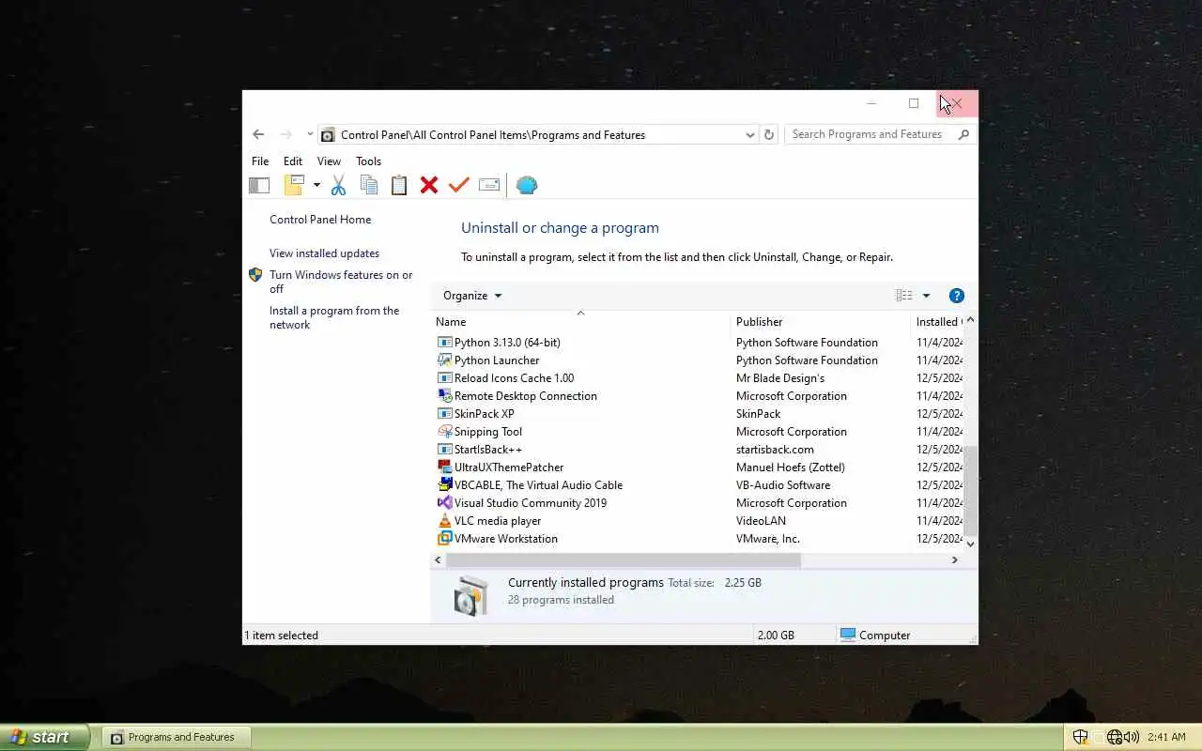Open Turn Windows features on or off
The height and width of the screenshot is (751, 1202).
pyautogui.click(x=341, y=282)
